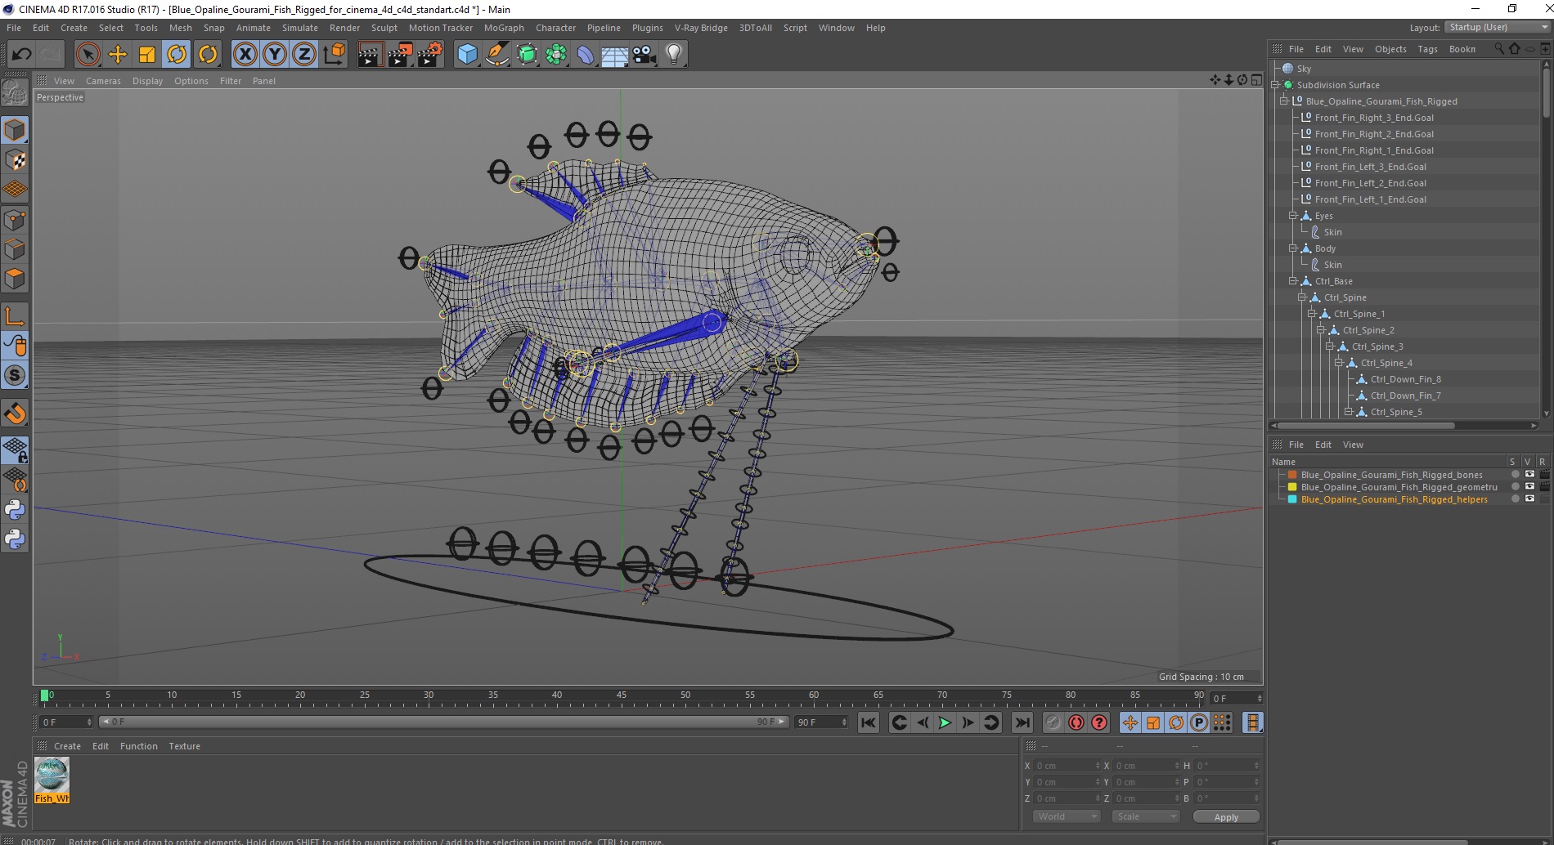Select the Sky object

point(1304,69)
